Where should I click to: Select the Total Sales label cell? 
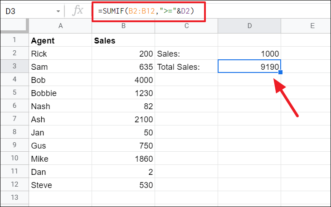coord(186,67)
